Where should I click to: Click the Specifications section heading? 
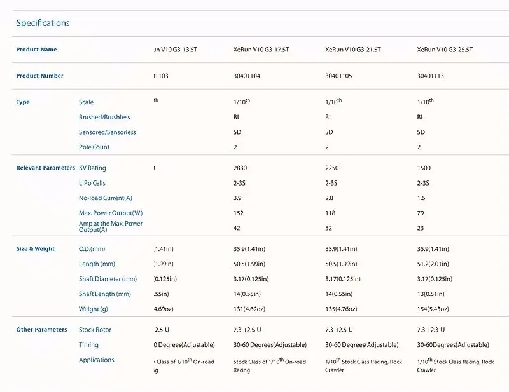(43, 23)
